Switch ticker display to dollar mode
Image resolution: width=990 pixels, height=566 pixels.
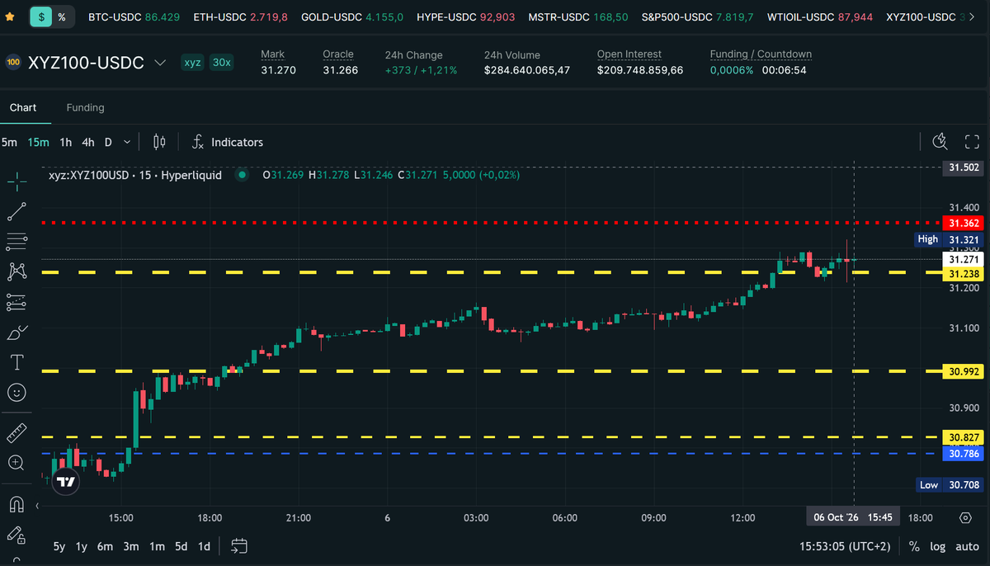[x=42, y=17]
